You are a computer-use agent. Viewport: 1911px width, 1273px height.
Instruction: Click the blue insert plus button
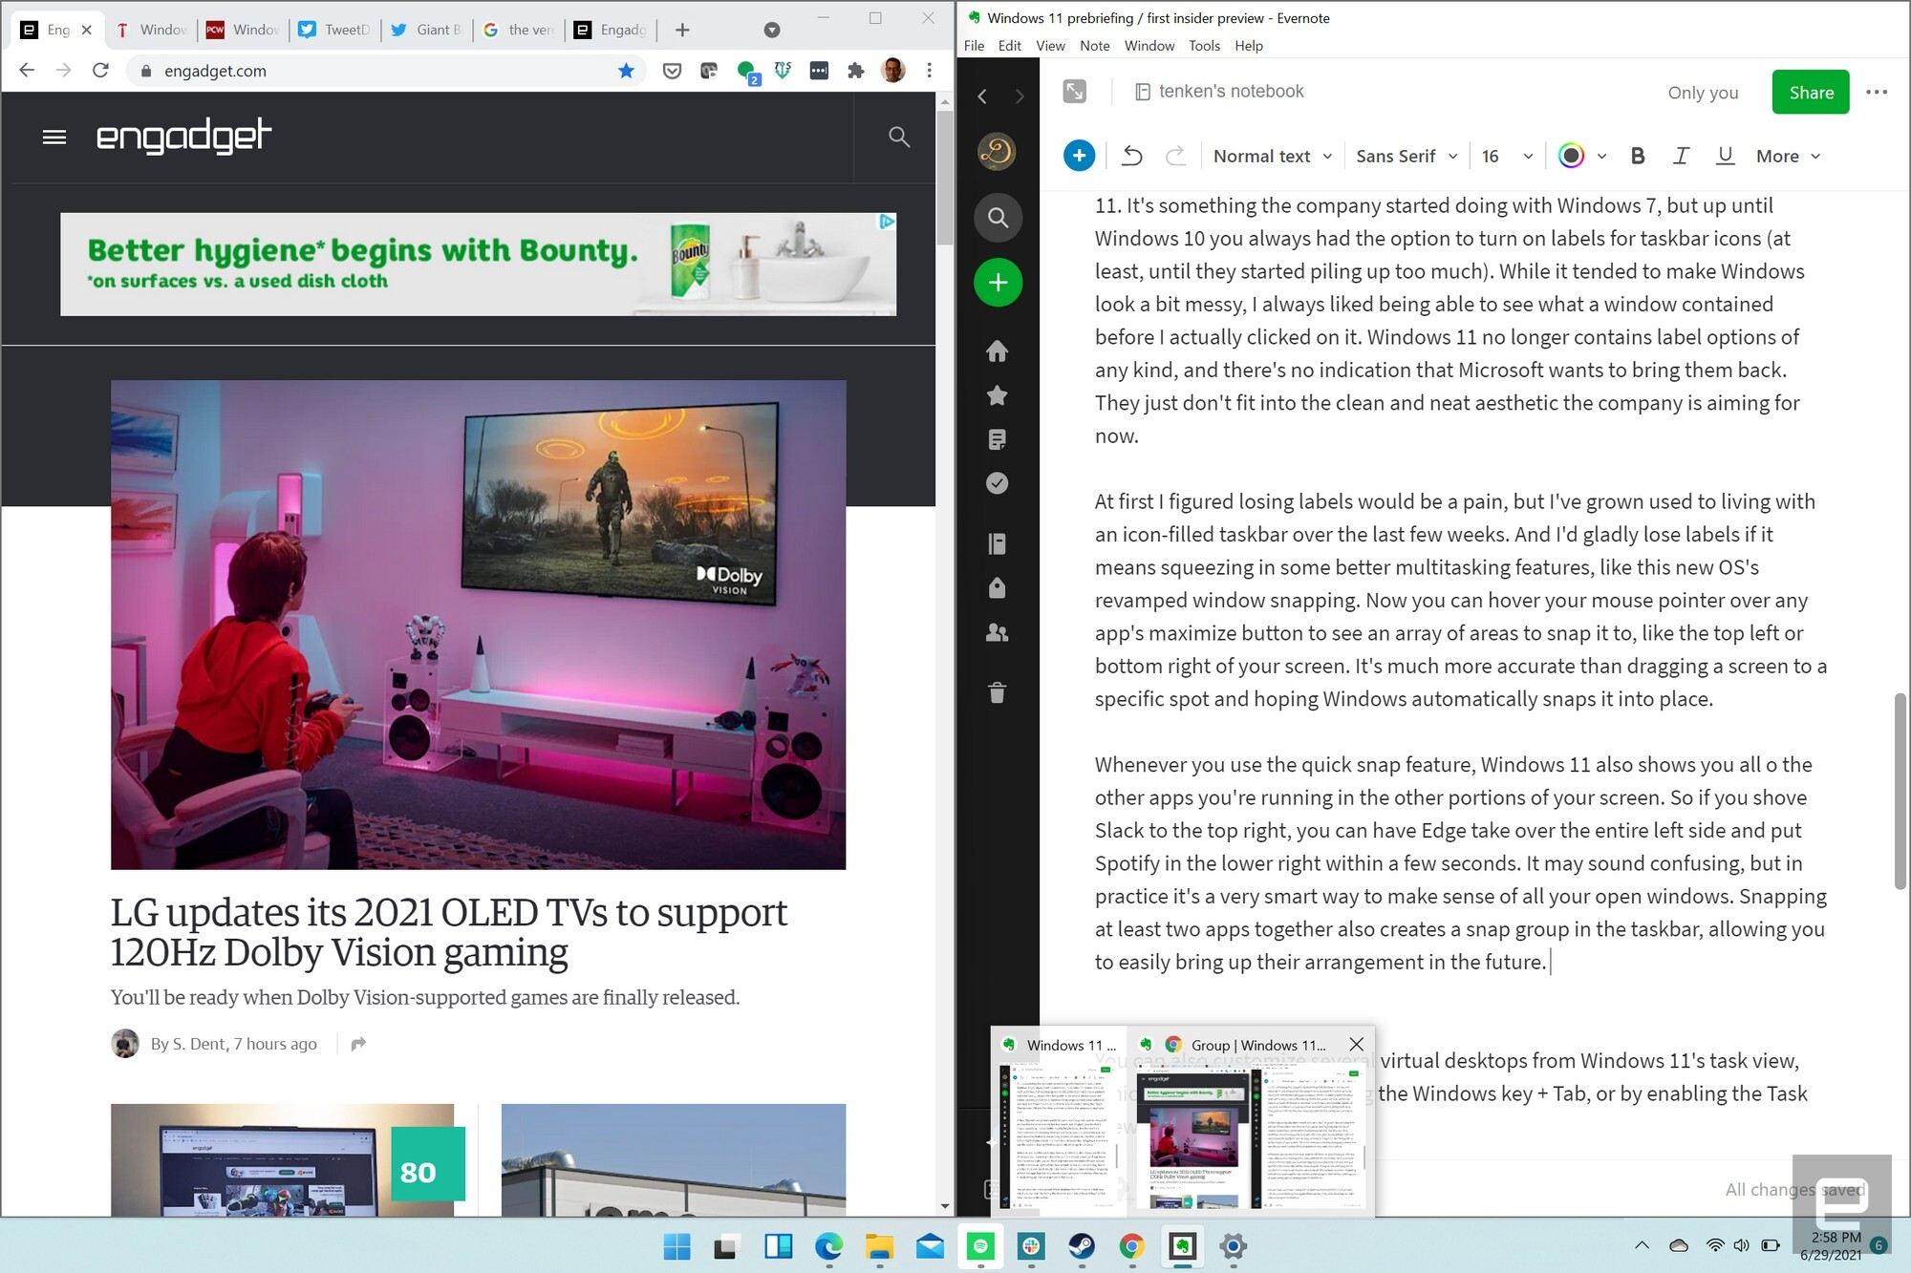(x=1079, y=156)
